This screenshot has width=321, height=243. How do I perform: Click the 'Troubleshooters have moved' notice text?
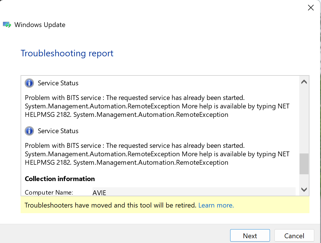coord(110,205)
